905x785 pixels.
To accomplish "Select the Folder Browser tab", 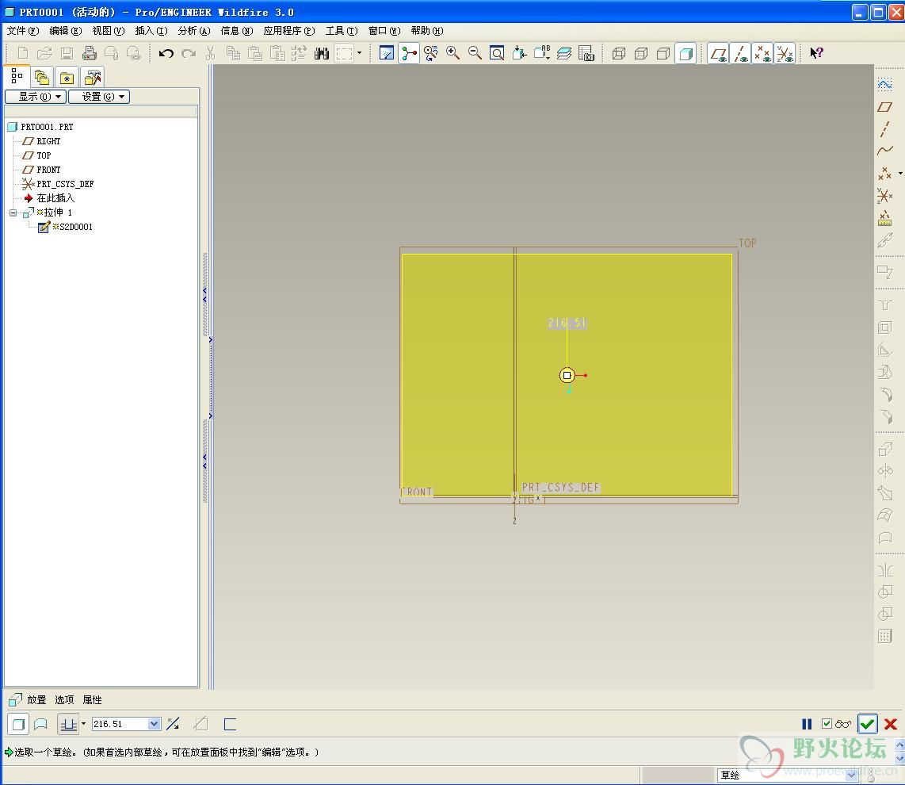I will pyautogui.click(x=41, y=78).
